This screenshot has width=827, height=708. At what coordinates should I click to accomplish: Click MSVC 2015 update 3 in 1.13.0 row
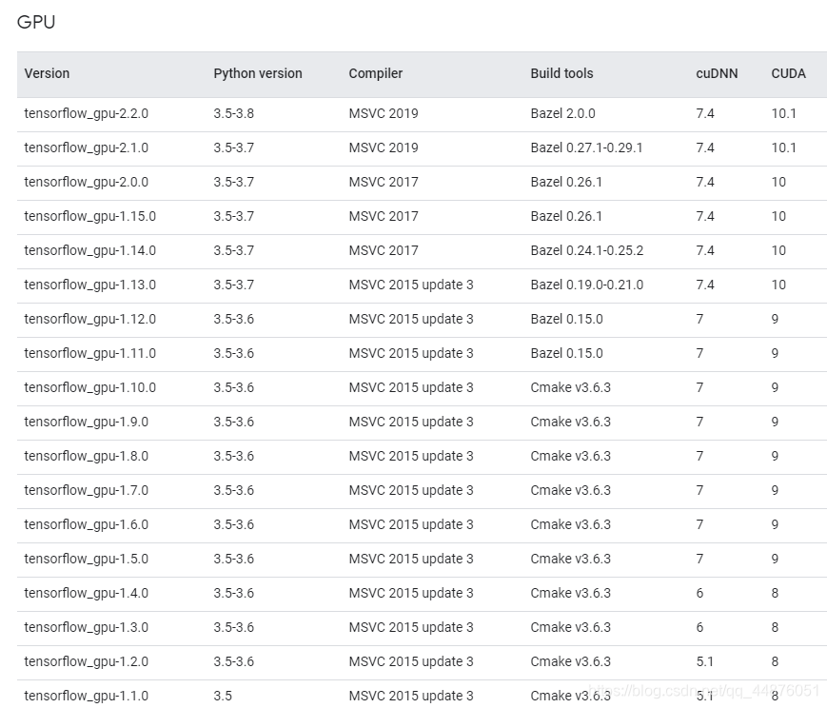tap(411, 285)
